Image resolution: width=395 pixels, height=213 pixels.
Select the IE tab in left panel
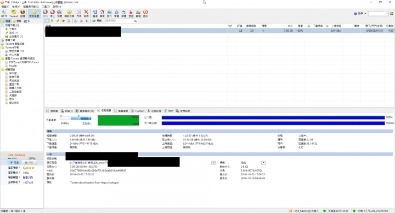(x=27, y=21)
